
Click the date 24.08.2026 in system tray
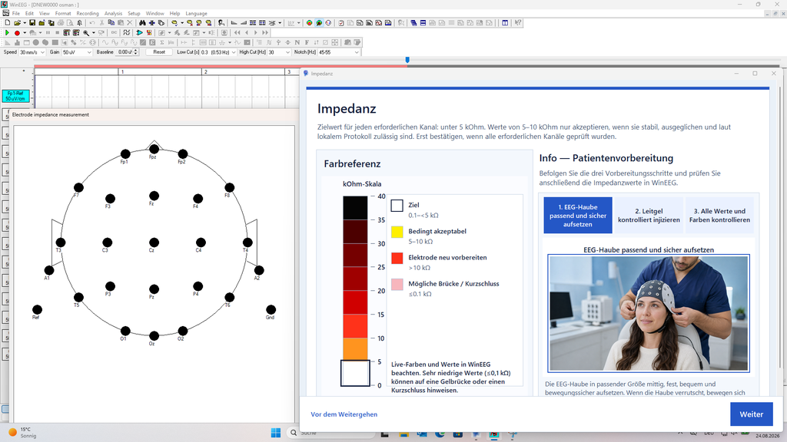click(768, 436)
